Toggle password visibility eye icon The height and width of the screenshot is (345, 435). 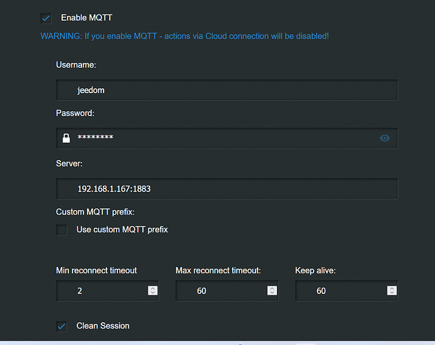(x=385, y=138)
